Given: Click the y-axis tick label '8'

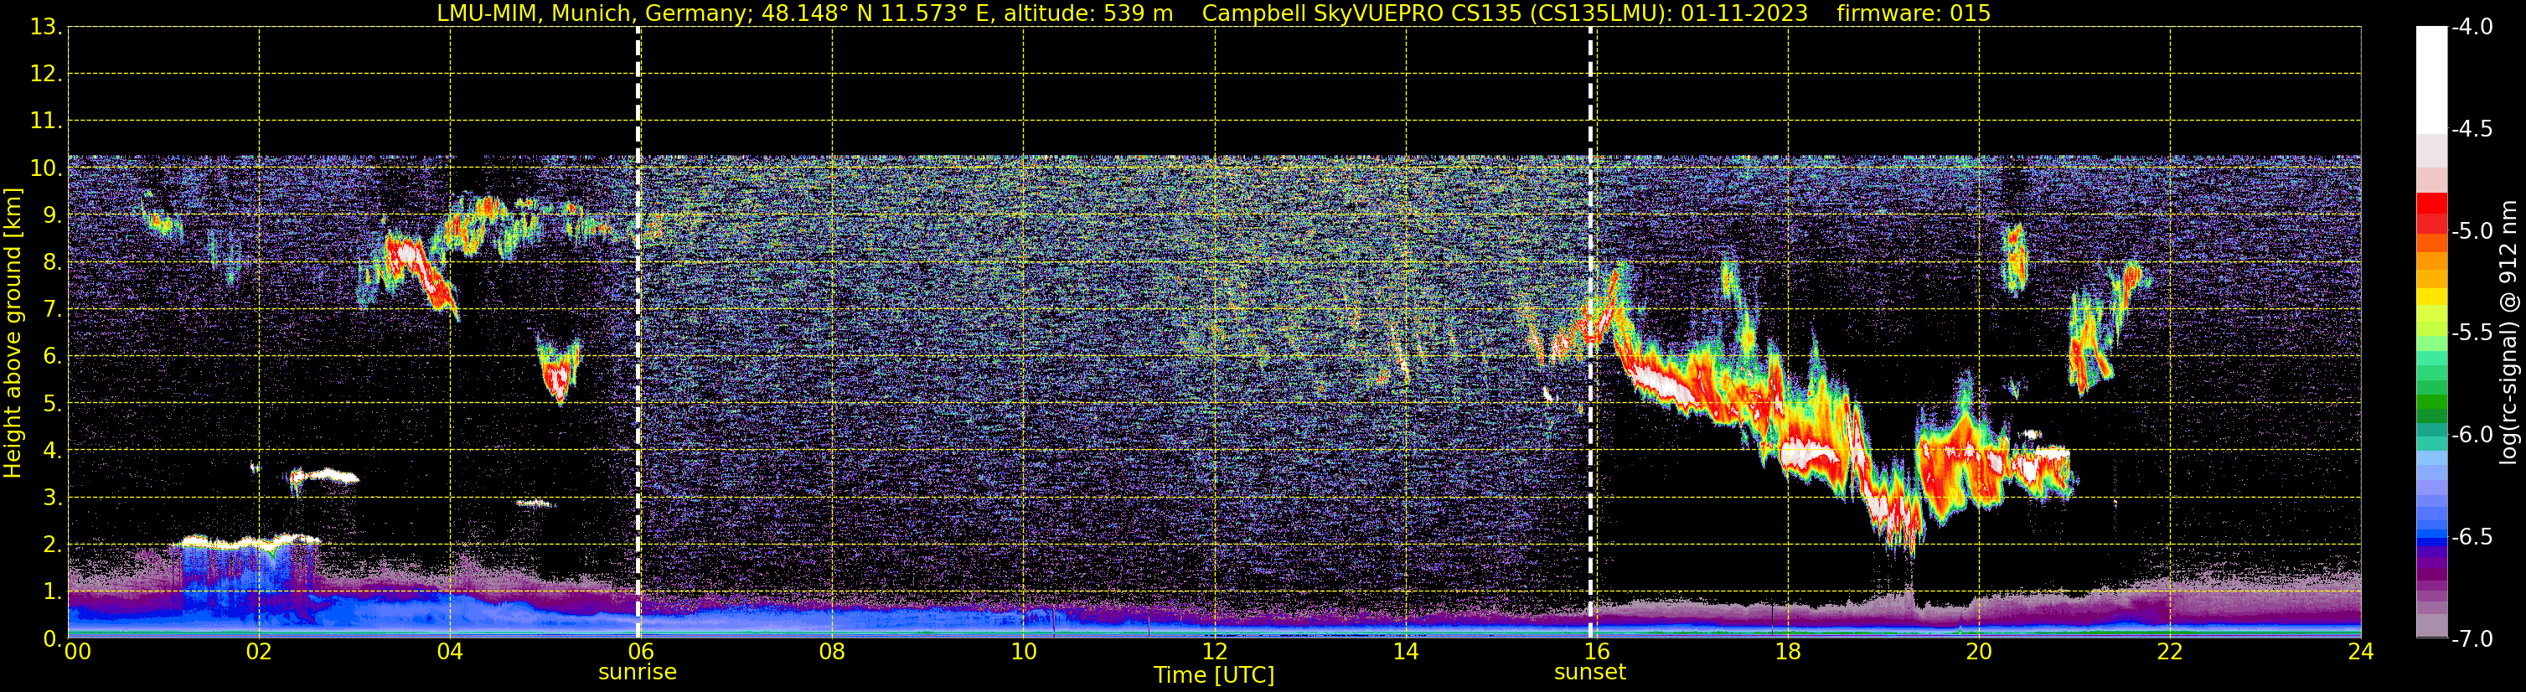Looking at the screenshot, I should 51,263.
